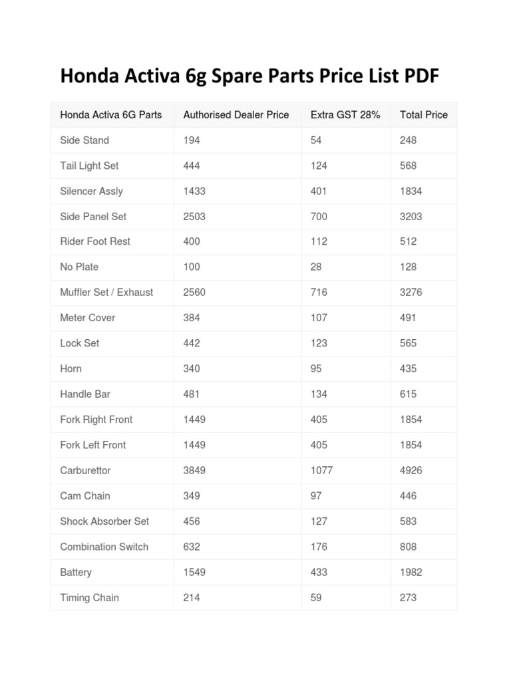Screen dimensions: 511x681
Task: Select the 'Muffler Set / Exhaust' cell
Action: pyautogui.click(x=106, y=292)
